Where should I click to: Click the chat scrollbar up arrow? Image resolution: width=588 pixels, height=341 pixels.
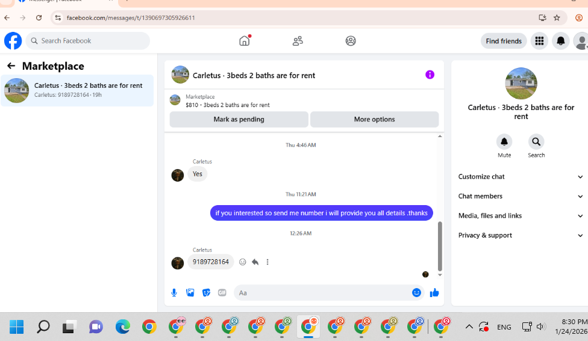440,137
